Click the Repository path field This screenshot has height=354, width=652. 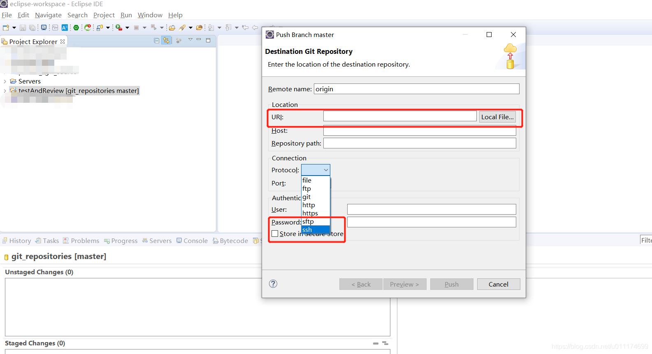pos(420,143)
